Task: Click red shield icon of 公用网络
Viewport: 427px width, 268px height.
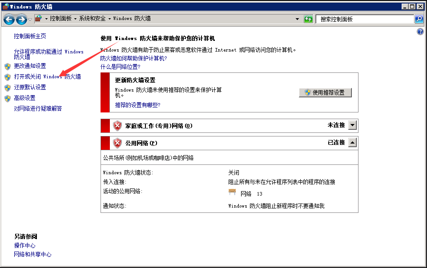Action: click(x=117, y=143)
